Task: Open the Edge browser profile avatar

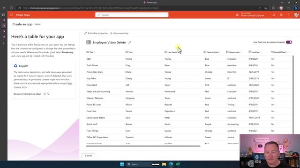Action: 281,8
